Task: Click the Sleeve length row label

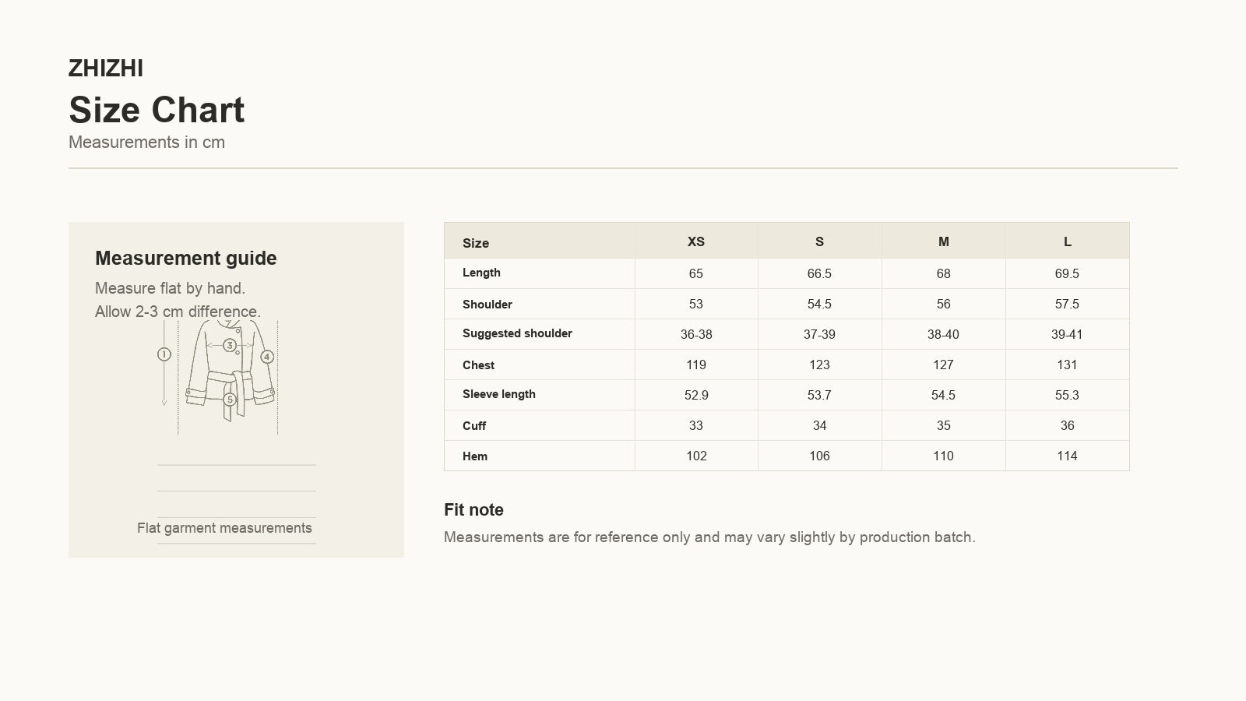Action: click(x=499, y=394)
